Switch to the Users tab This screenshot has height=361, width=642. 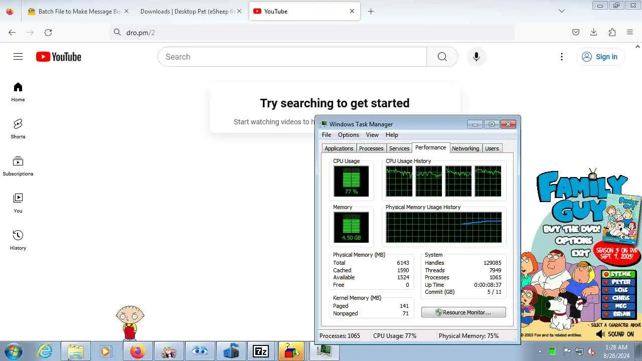(x=492, y=148)
